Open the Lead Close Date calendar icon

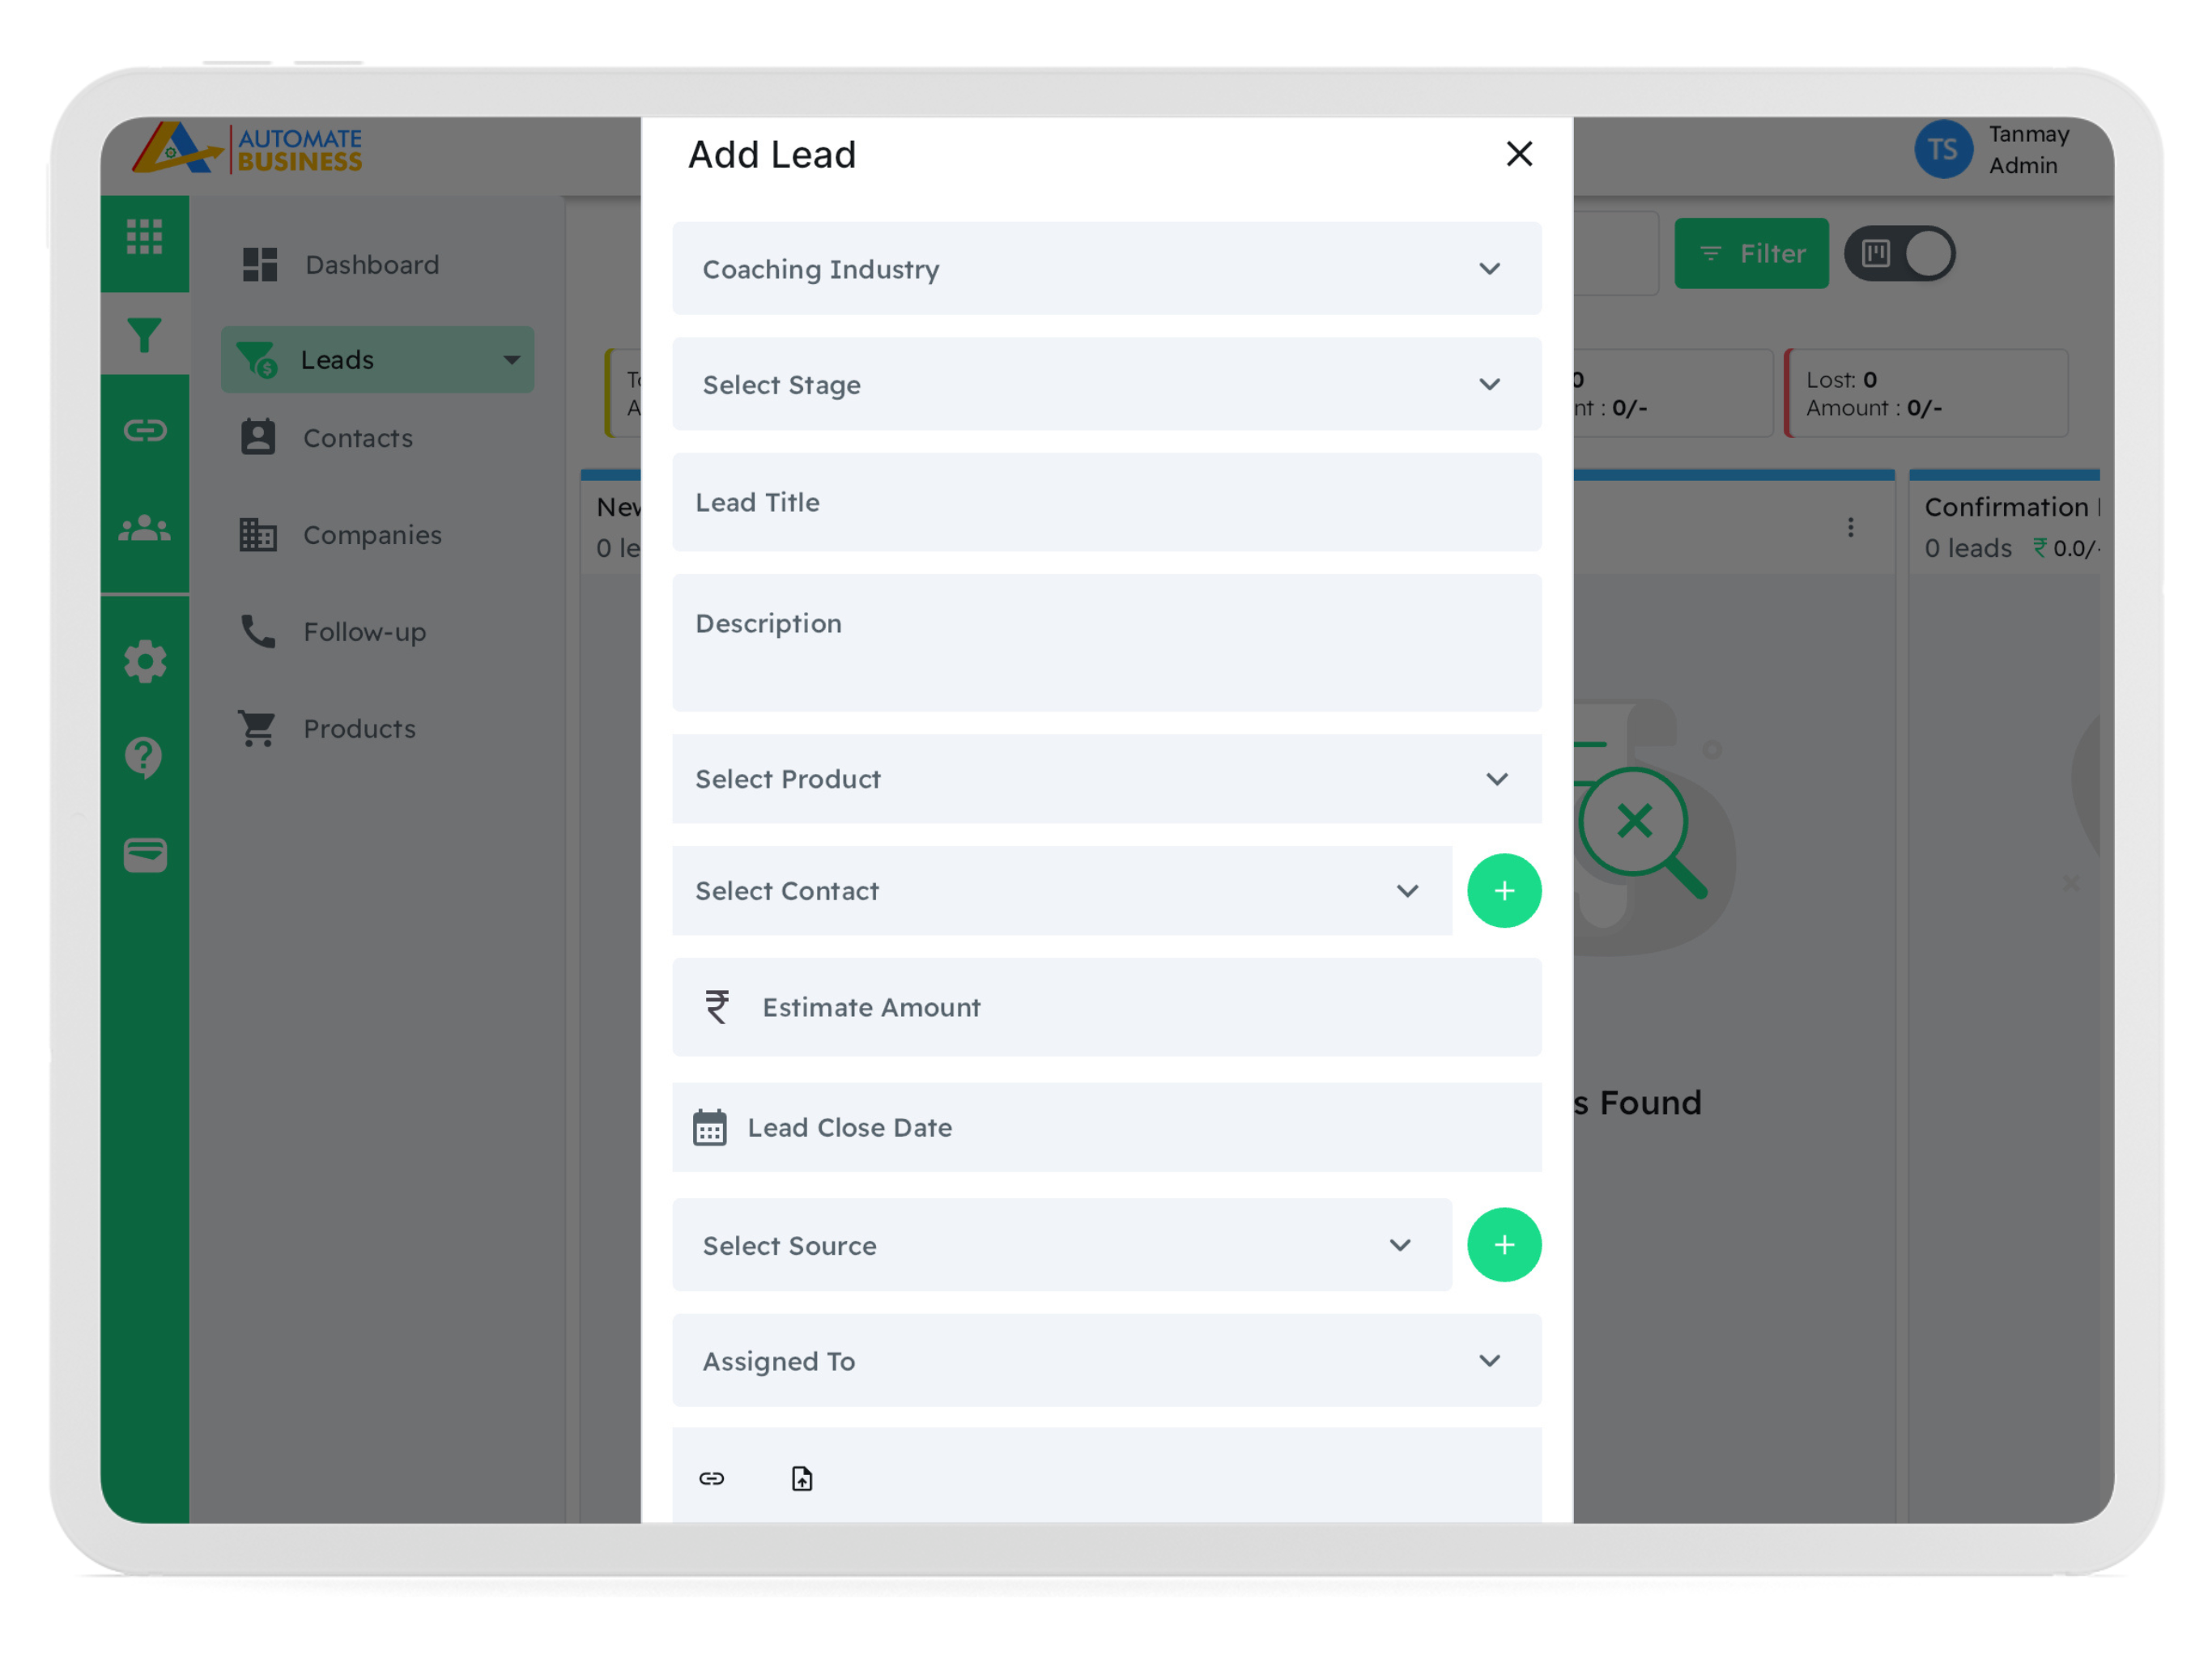coord(710,1127)
